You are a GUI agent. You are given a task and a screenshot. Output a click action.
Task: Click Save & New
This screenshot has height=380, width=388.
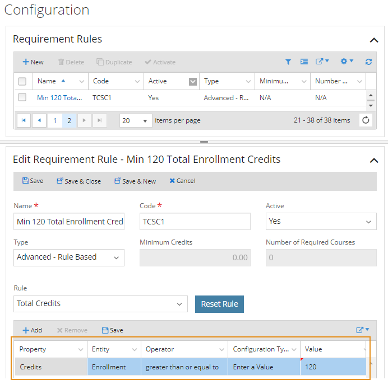[135, 181]
